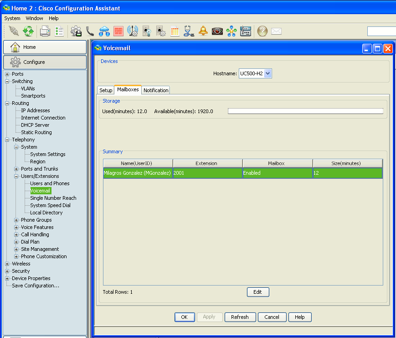Switch to the Notification tab
Viewport: 396px width, 338px height.
point(156,90)
